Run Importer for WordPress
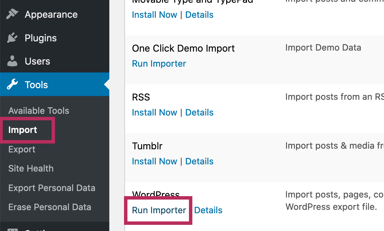Screen dimensions: 384x231 [159, 210]
